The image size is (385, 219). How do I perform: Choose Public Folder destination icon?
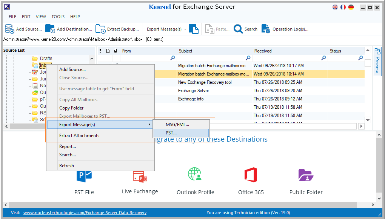(x=306, y=175)
